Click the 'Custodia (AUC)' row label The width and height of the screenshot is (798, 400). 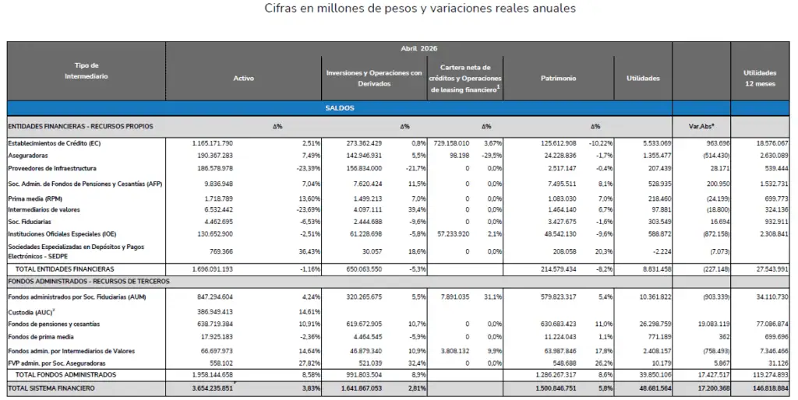click(x=31, y=312)
